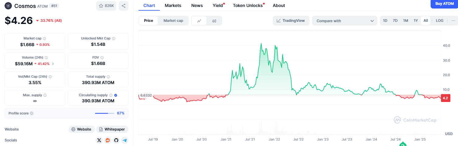Open Circulating supply info icon
458x146 pixels.
coord(111,95)
